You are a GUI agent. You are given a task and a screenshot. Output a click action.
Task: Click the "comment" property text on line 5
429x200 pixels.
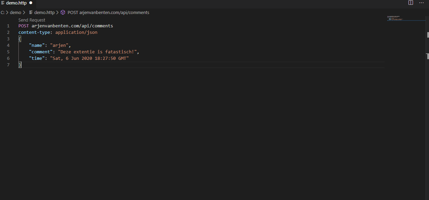coord(41,52)
